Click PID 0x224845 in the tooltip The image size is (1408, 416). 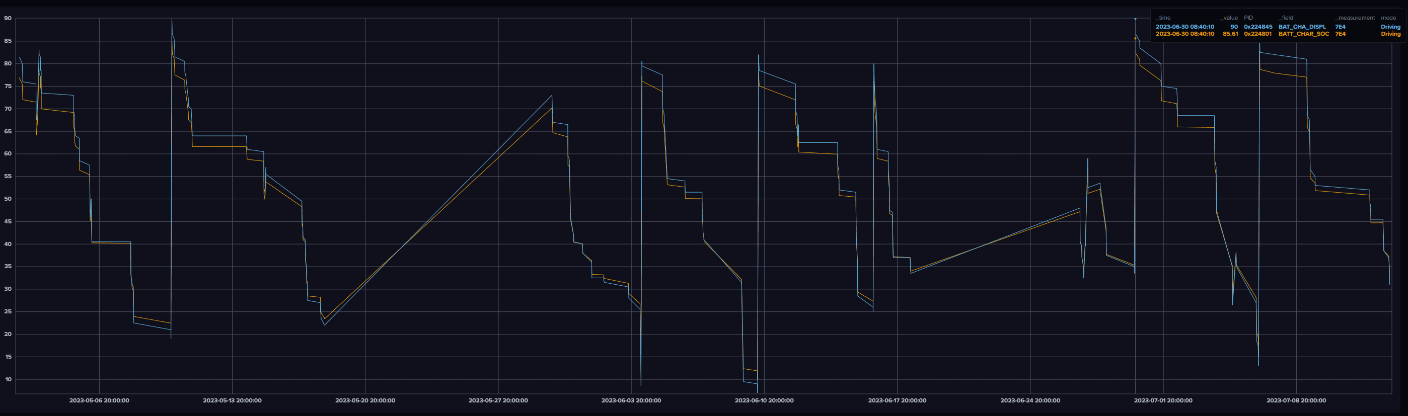coord(1257,27)
